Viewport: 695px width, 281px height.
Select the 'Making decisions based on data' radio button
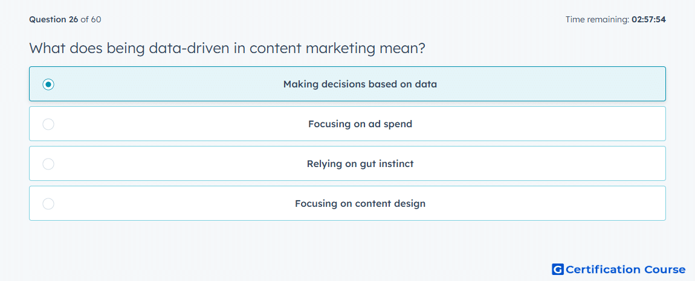[x=48, y=84]
